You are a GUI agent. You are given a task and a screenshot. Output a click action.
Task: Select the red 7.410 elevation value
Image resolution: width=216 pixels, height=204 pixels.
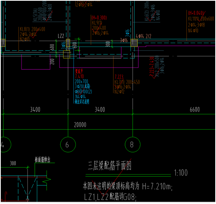pos(79,76)
